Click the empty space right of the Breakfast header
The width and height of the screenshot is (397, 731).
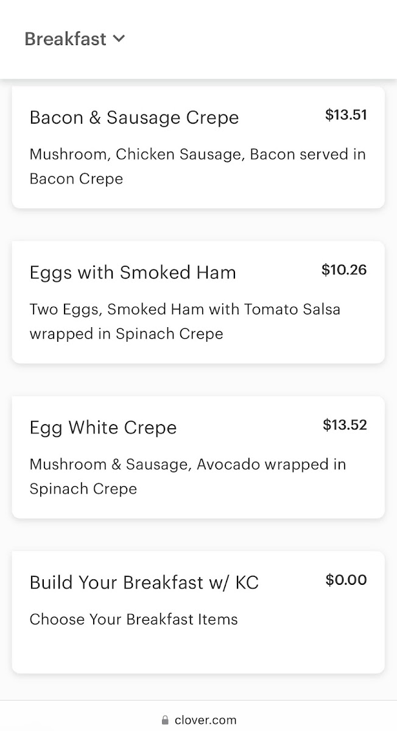click(262, 39)
